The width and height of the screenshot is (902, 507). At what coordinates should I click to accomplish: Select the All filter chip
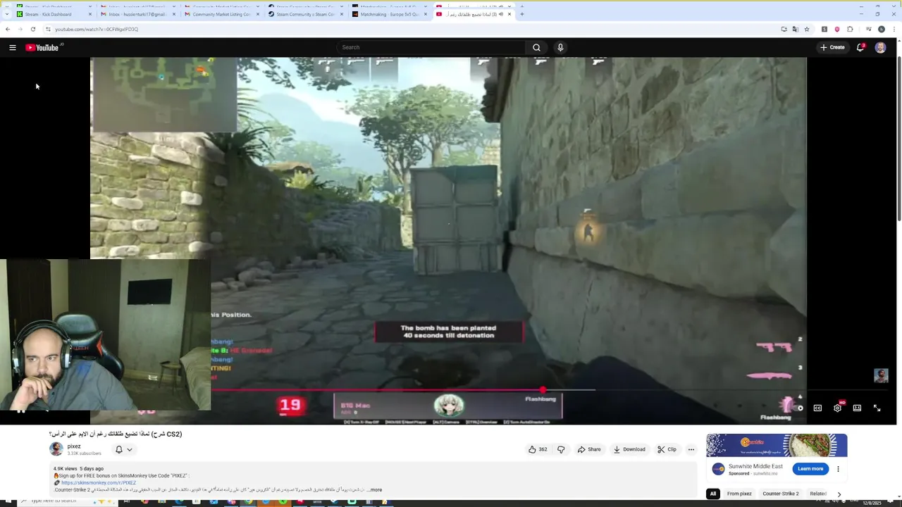point(712,494)
